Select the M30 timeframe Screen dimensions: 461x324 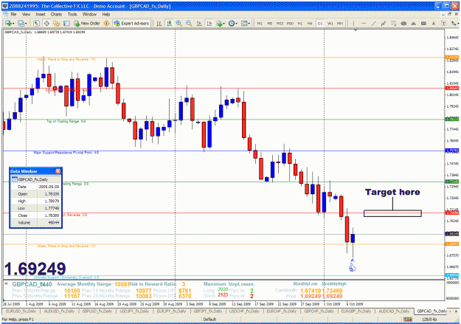click(x=290, y=23)
